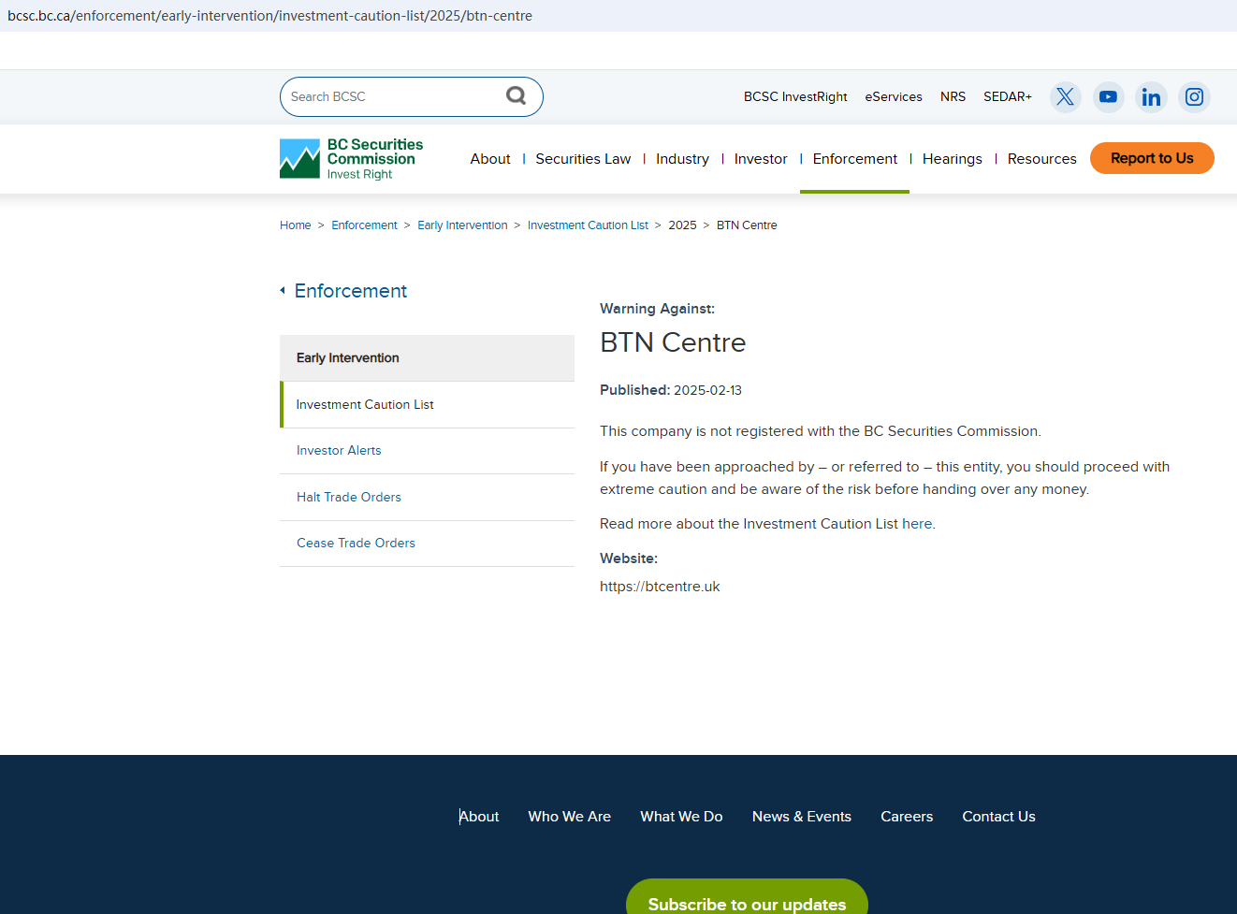Open SEDAR+ link

1008,96
